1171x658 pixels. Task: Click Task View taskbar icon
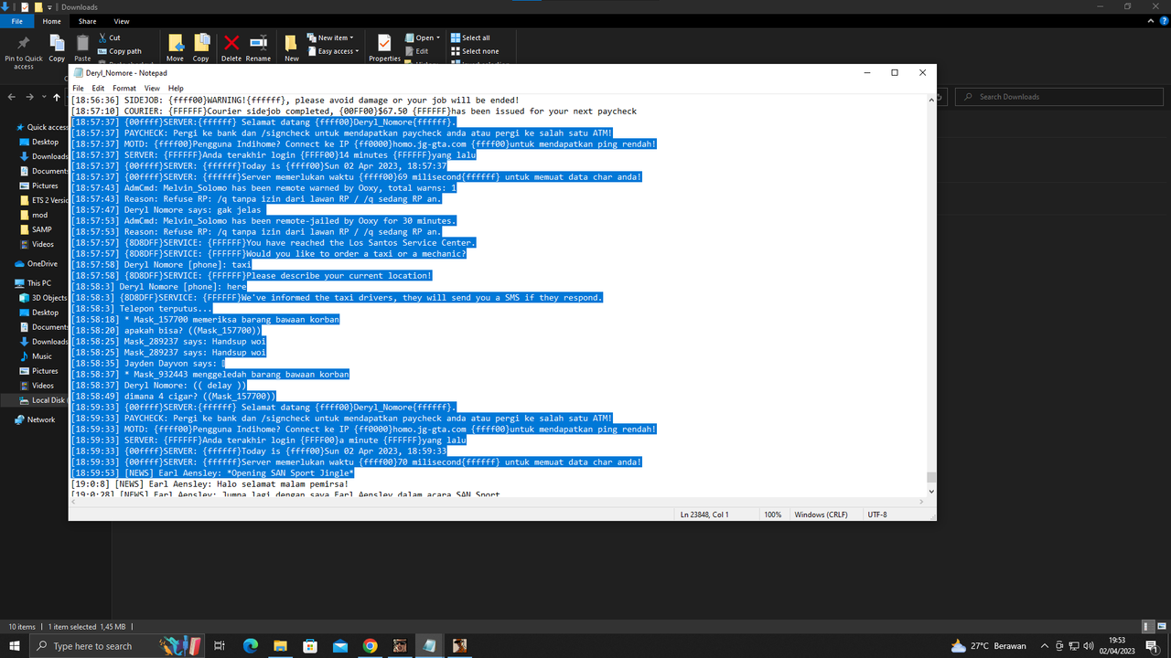(x=220, y=646)
